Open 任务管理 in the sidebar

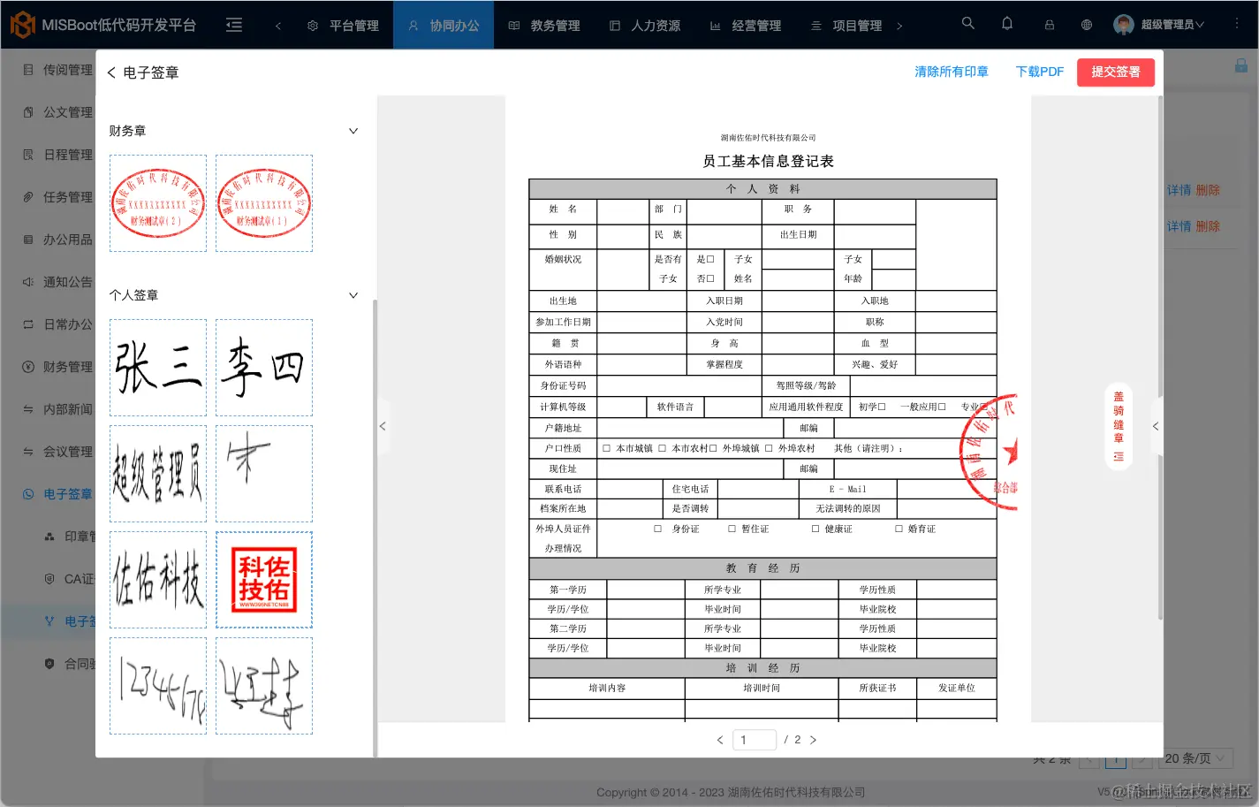(58, 197)
